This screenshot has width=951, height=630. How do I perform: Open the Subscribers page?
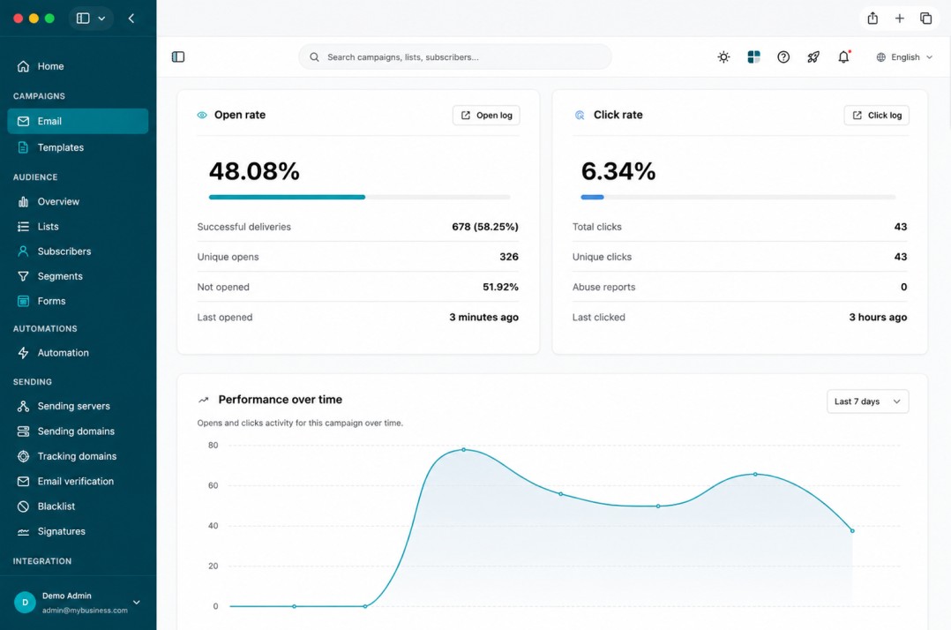point(78,251)
